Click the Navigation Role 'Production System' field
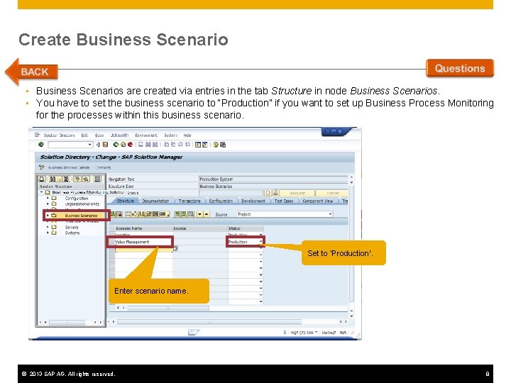This screenshot has height=383, width=511. click(273, 179)
